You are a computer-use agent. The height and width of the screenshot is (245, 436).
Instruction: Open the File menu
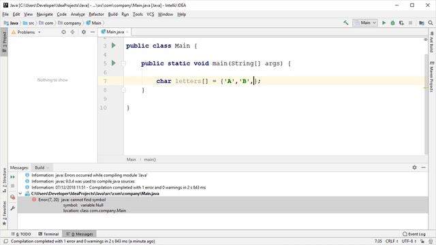5,14
